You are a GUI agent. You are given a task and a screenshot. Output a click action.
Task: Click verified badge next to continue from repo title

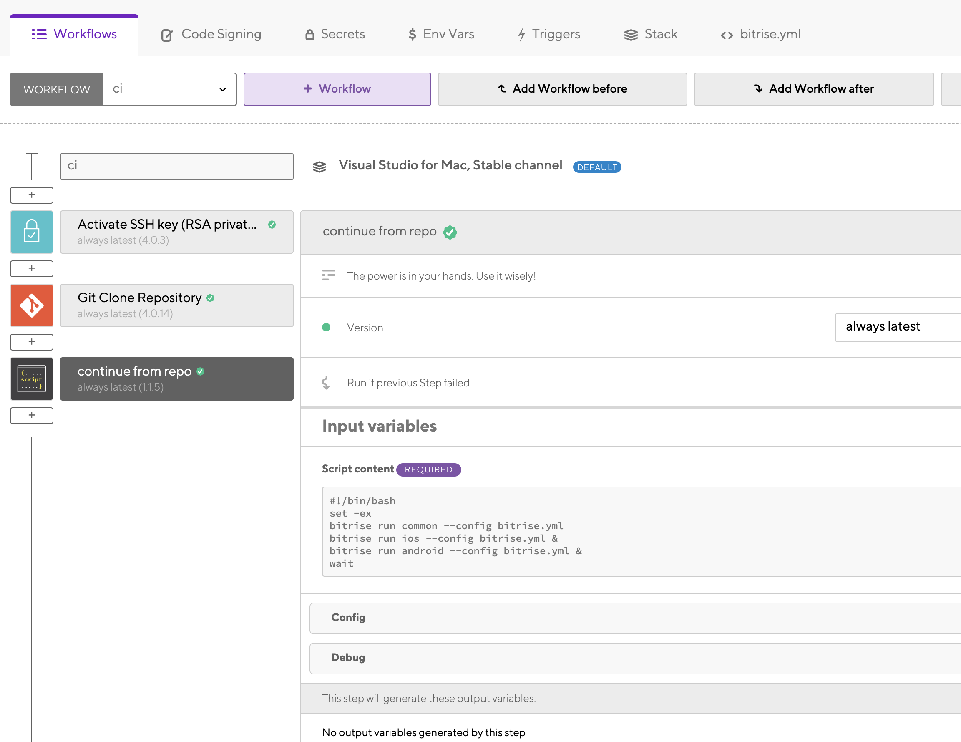[450, 232]
